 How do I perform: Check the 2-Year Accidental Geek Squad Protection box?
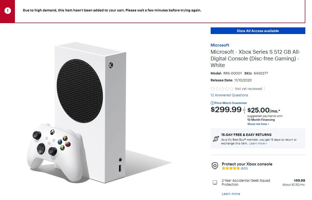215,182
